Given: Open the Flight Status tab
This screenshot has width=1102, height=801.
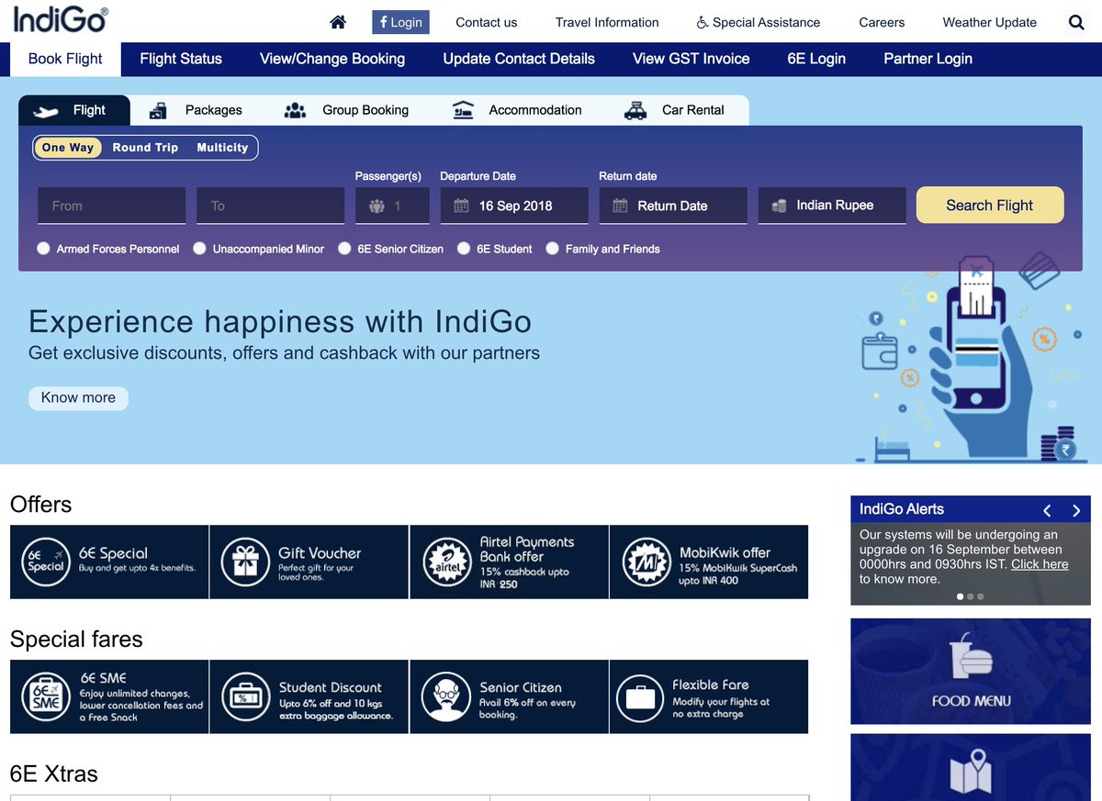Looking at the screenshot, I should [181, 59].
